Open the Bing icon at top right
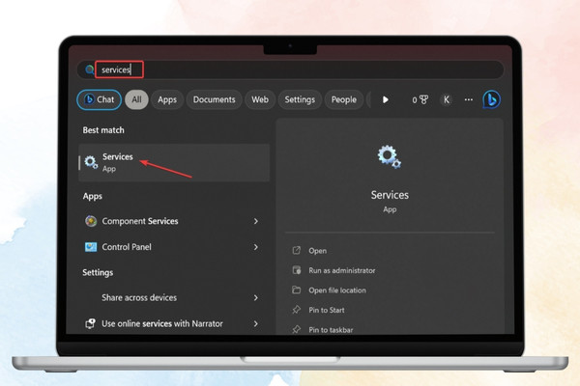580x386 pixels. (x=492, y=99)
